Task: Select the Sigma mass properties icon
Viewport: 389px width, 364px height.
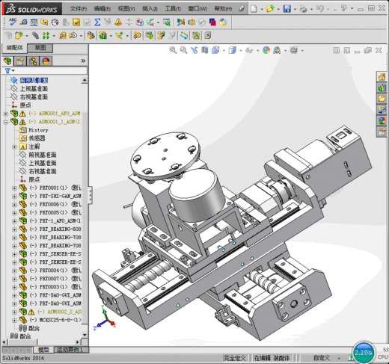Action: pos(97,22)
